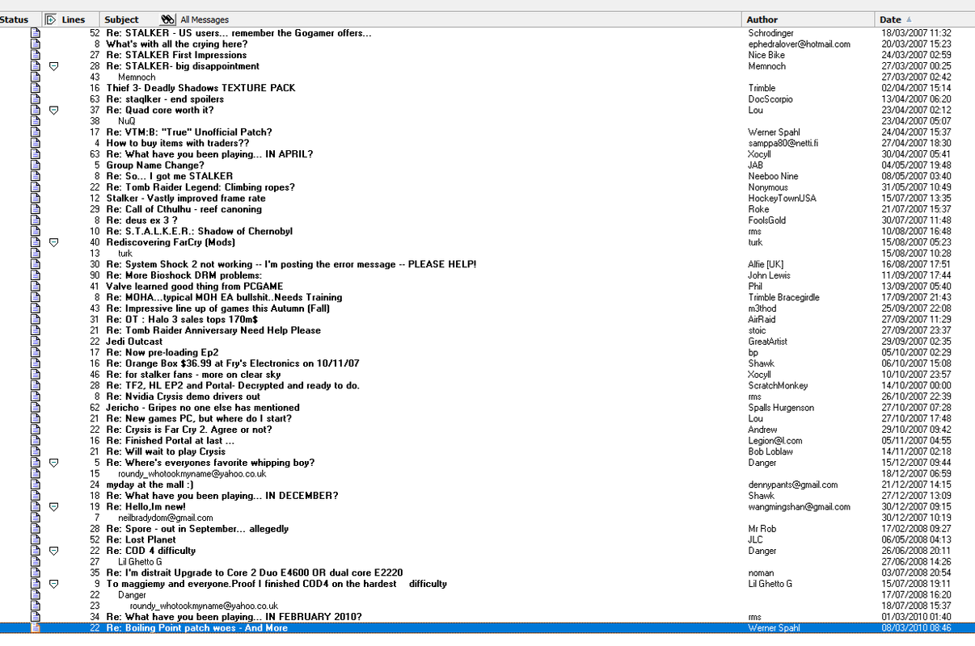Screen dimensions: 975x646
Task: Select 'Stalker - Vastly improved frame rate'
Action: [186, 199]
